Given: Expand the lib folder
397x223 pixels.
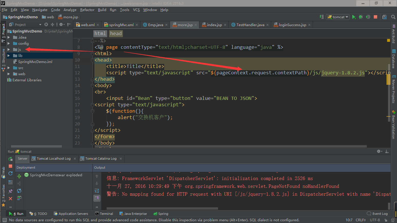Looking at the screenshot, I should 9,55.
